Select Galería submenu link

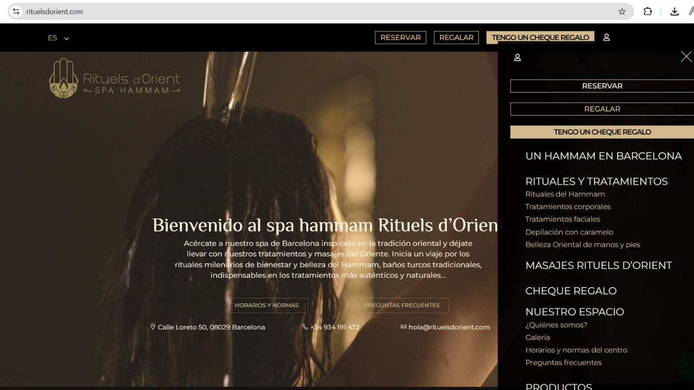pos(538,338)
